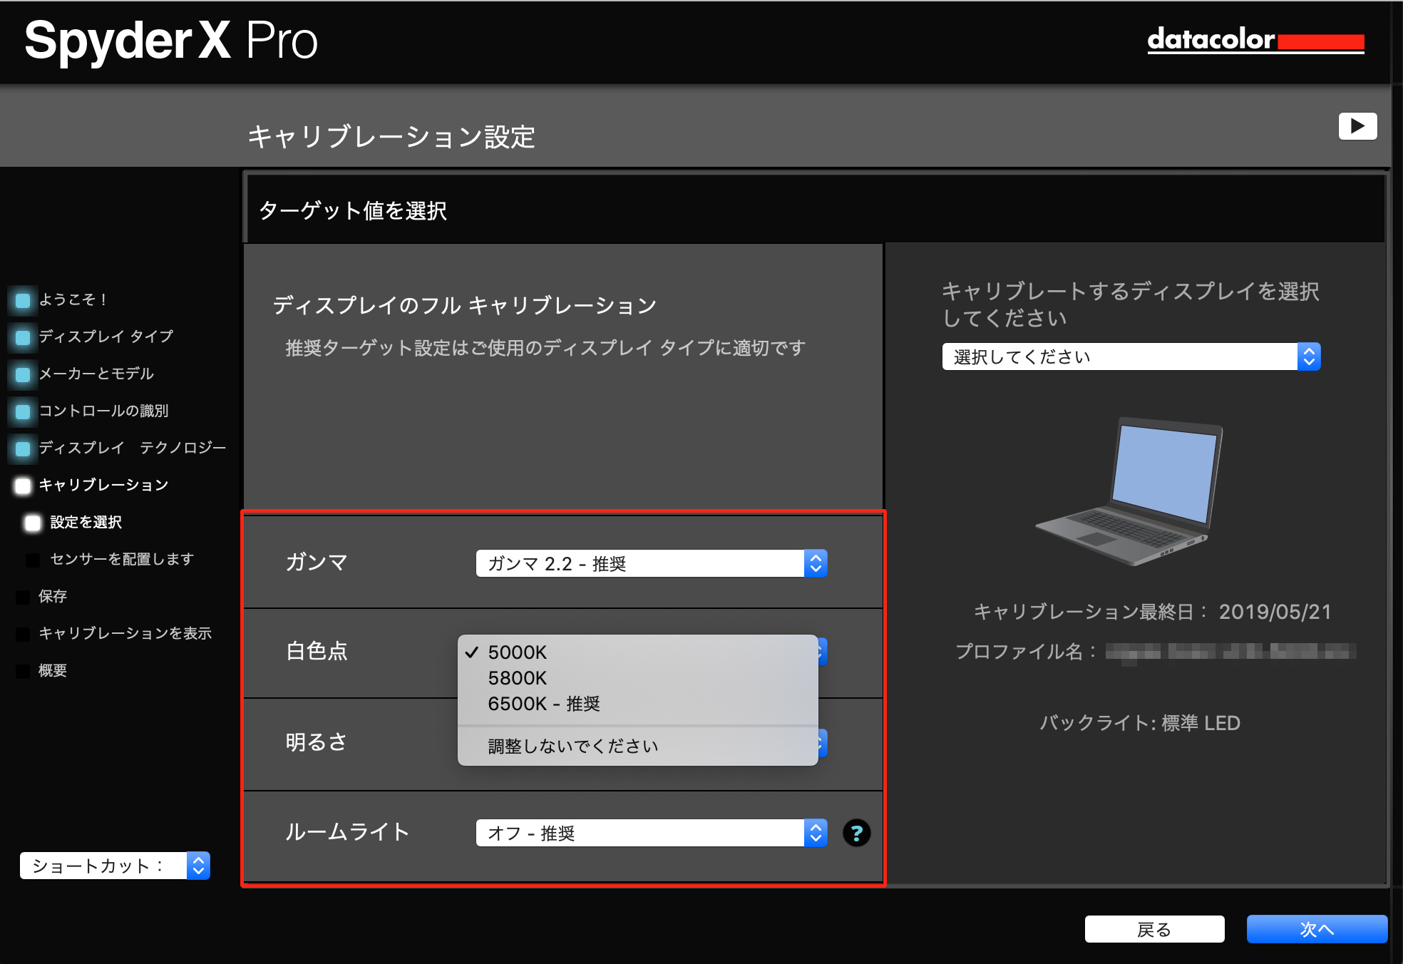The width and height of the screenshot is (1403, 964).
Task: Open the ルームライト オフ dropdown
Action: coord(652,833)
